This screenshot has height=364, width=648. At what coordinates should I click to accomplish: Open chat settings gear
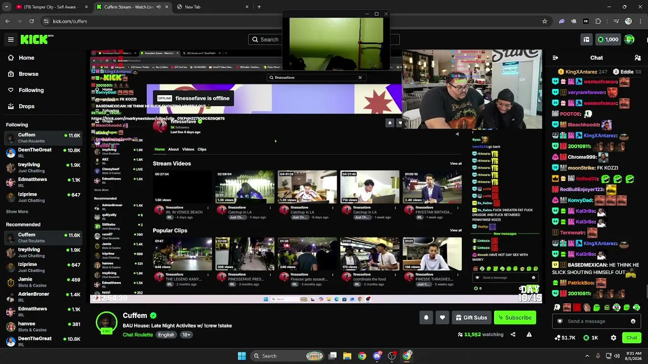(614, 338)
